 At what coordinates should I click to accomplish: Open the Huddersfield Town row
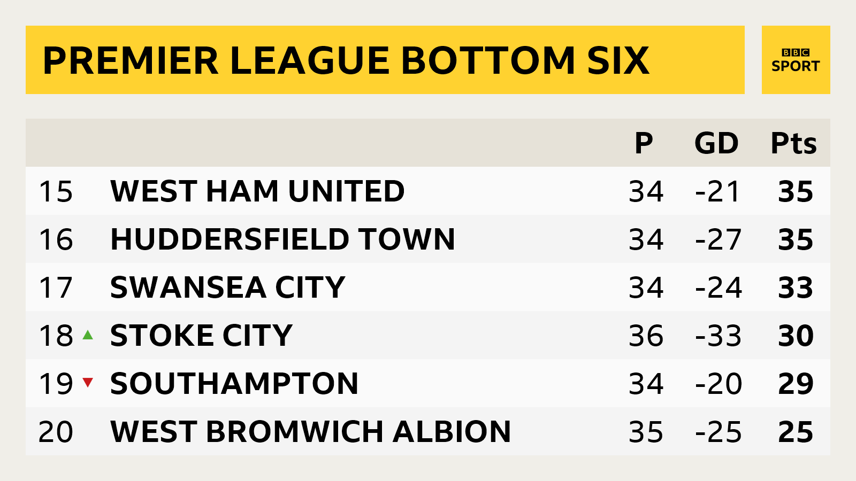point(282,239)
